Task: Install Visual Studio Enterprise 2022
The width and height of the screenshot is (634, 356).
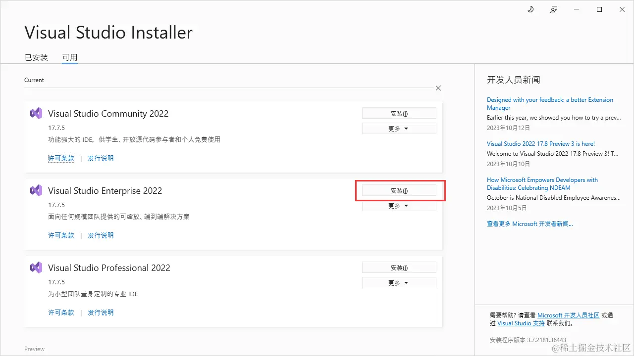Action: (x=399, y=190)
